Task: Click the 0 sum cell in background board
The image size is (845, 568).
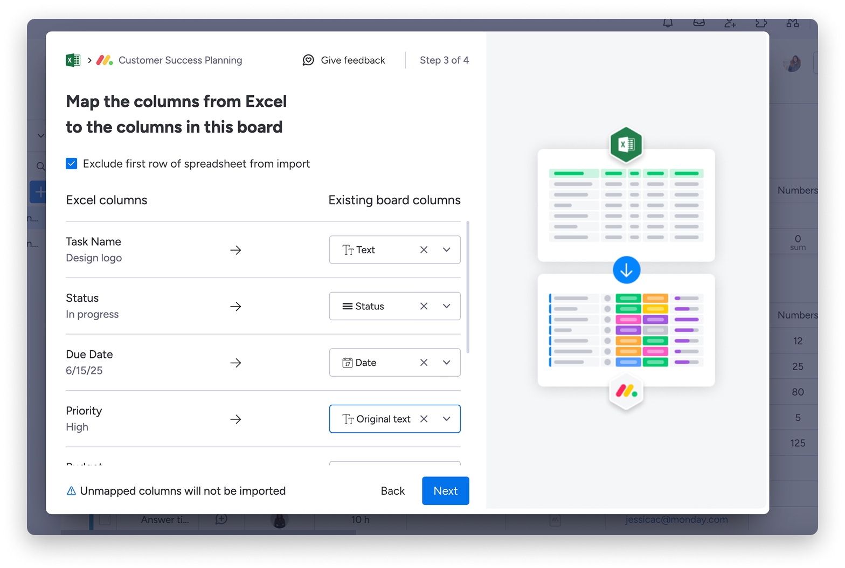Action: coord(798,242)
